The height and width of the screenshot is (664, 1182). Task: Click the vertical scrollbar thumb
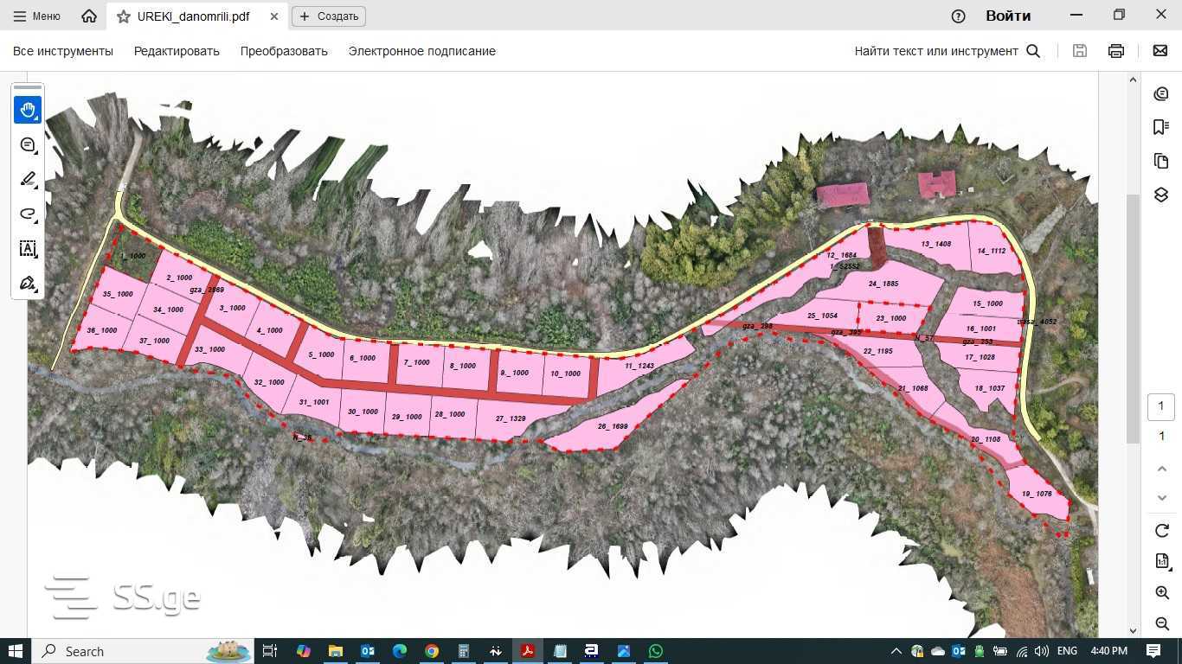(1133, 318)
